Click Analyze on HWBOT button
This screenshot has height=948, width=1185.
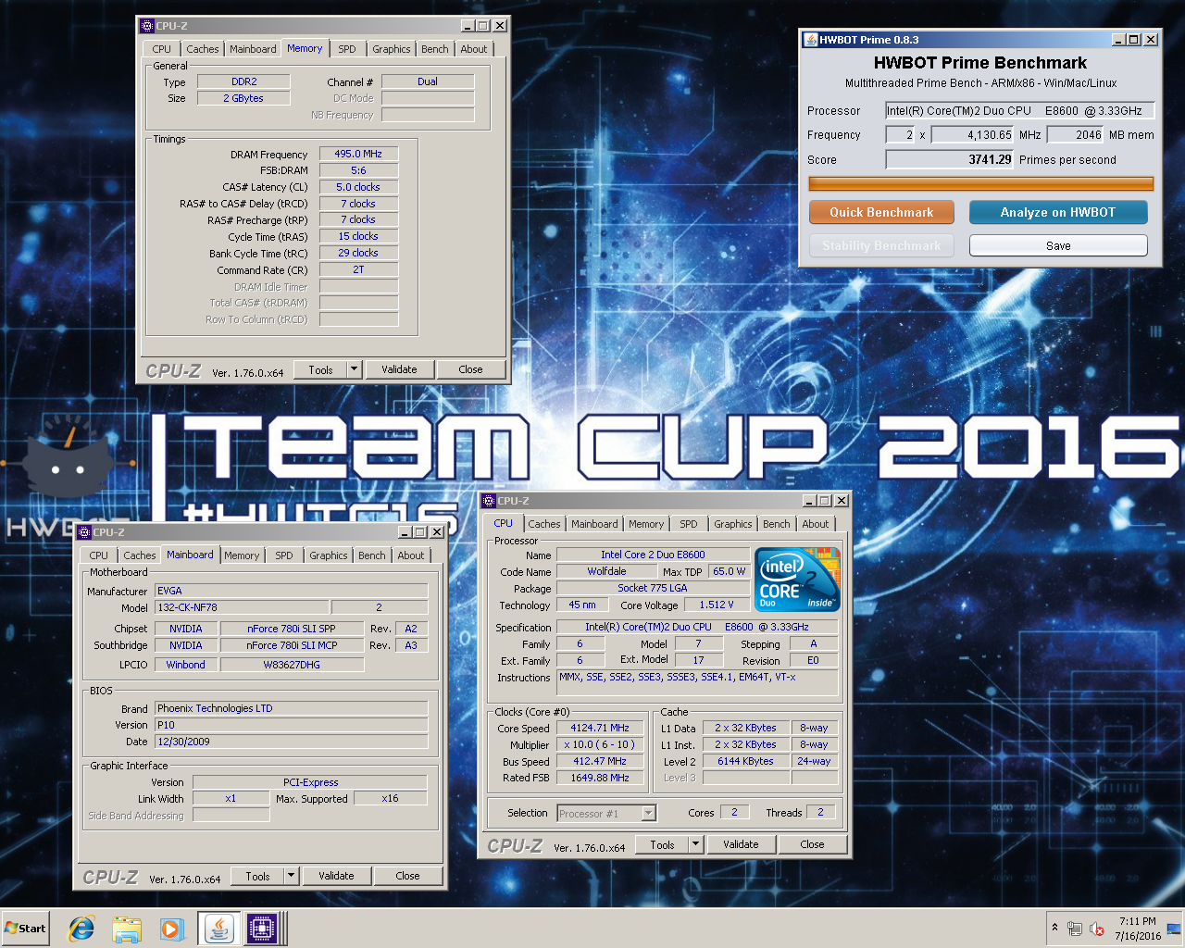[1058, 212]
